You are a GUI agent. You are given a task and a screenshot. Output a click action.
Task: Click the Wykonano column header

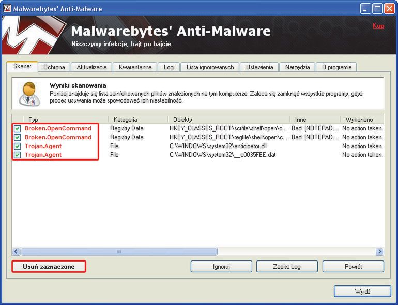point(362,119)
